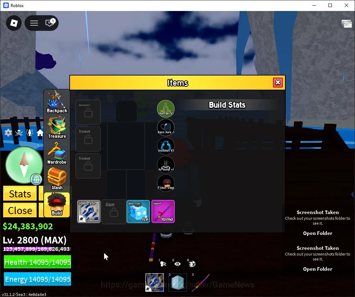Toggle the E eye ability icon
This screenshot has height=297, width=355.
click(178, 264)
